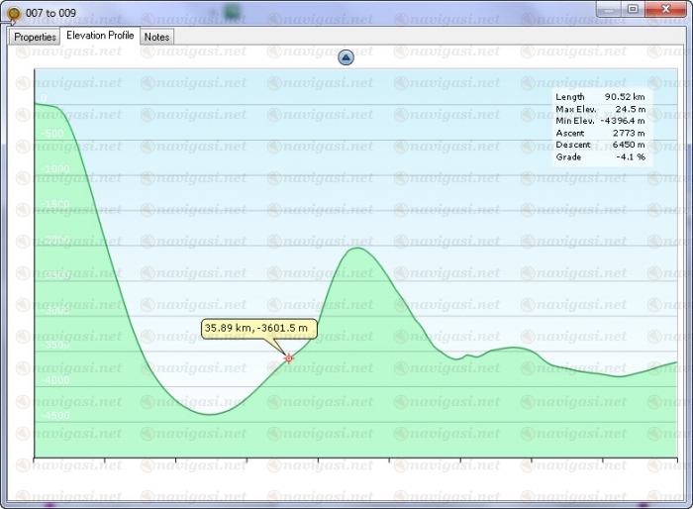The image size is (693, 509).
Task: Click the collapse arrow above the chart
Action: point(346,57)
